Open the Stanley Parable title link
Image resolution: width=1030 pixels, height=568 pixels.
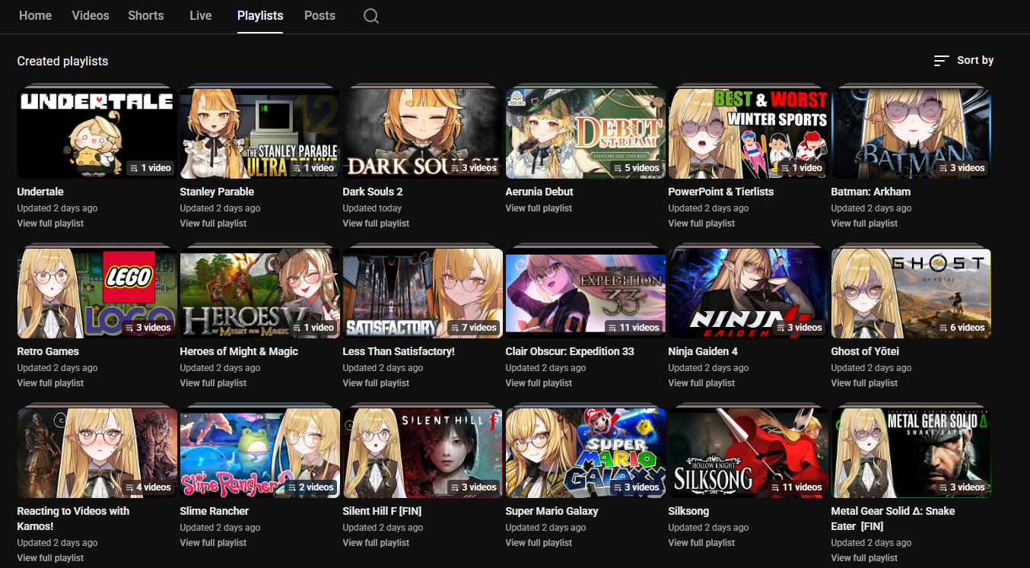[x=217, y=192]
